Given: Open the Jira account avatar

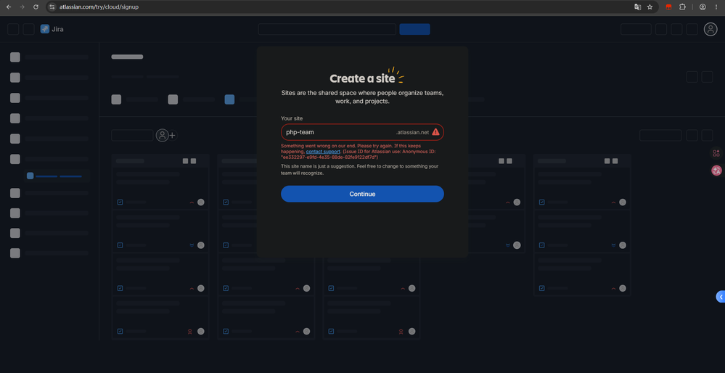Looking at the screenshot, I should point(710,29).
